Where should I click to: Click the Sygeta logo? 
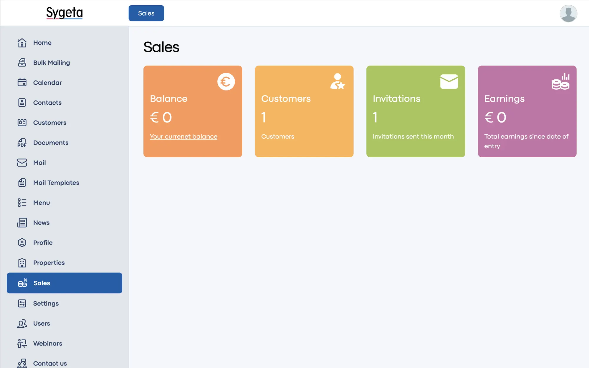[x=64, y=13]
